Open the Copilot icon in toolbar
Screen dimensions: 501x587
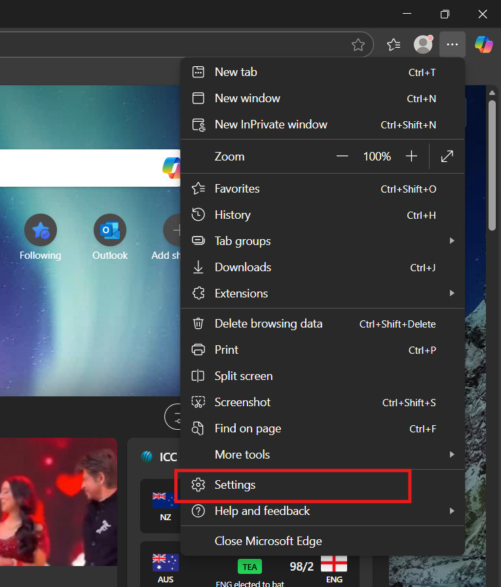[484, 45]
